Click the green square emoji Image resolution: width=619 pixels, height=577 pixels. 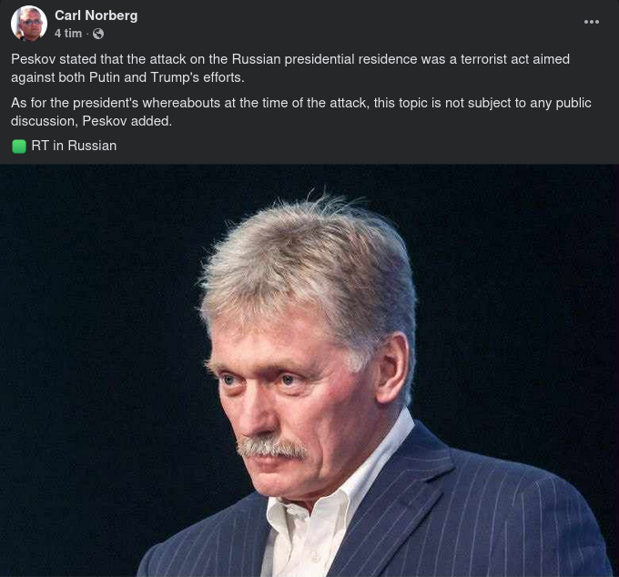(19, 146)
